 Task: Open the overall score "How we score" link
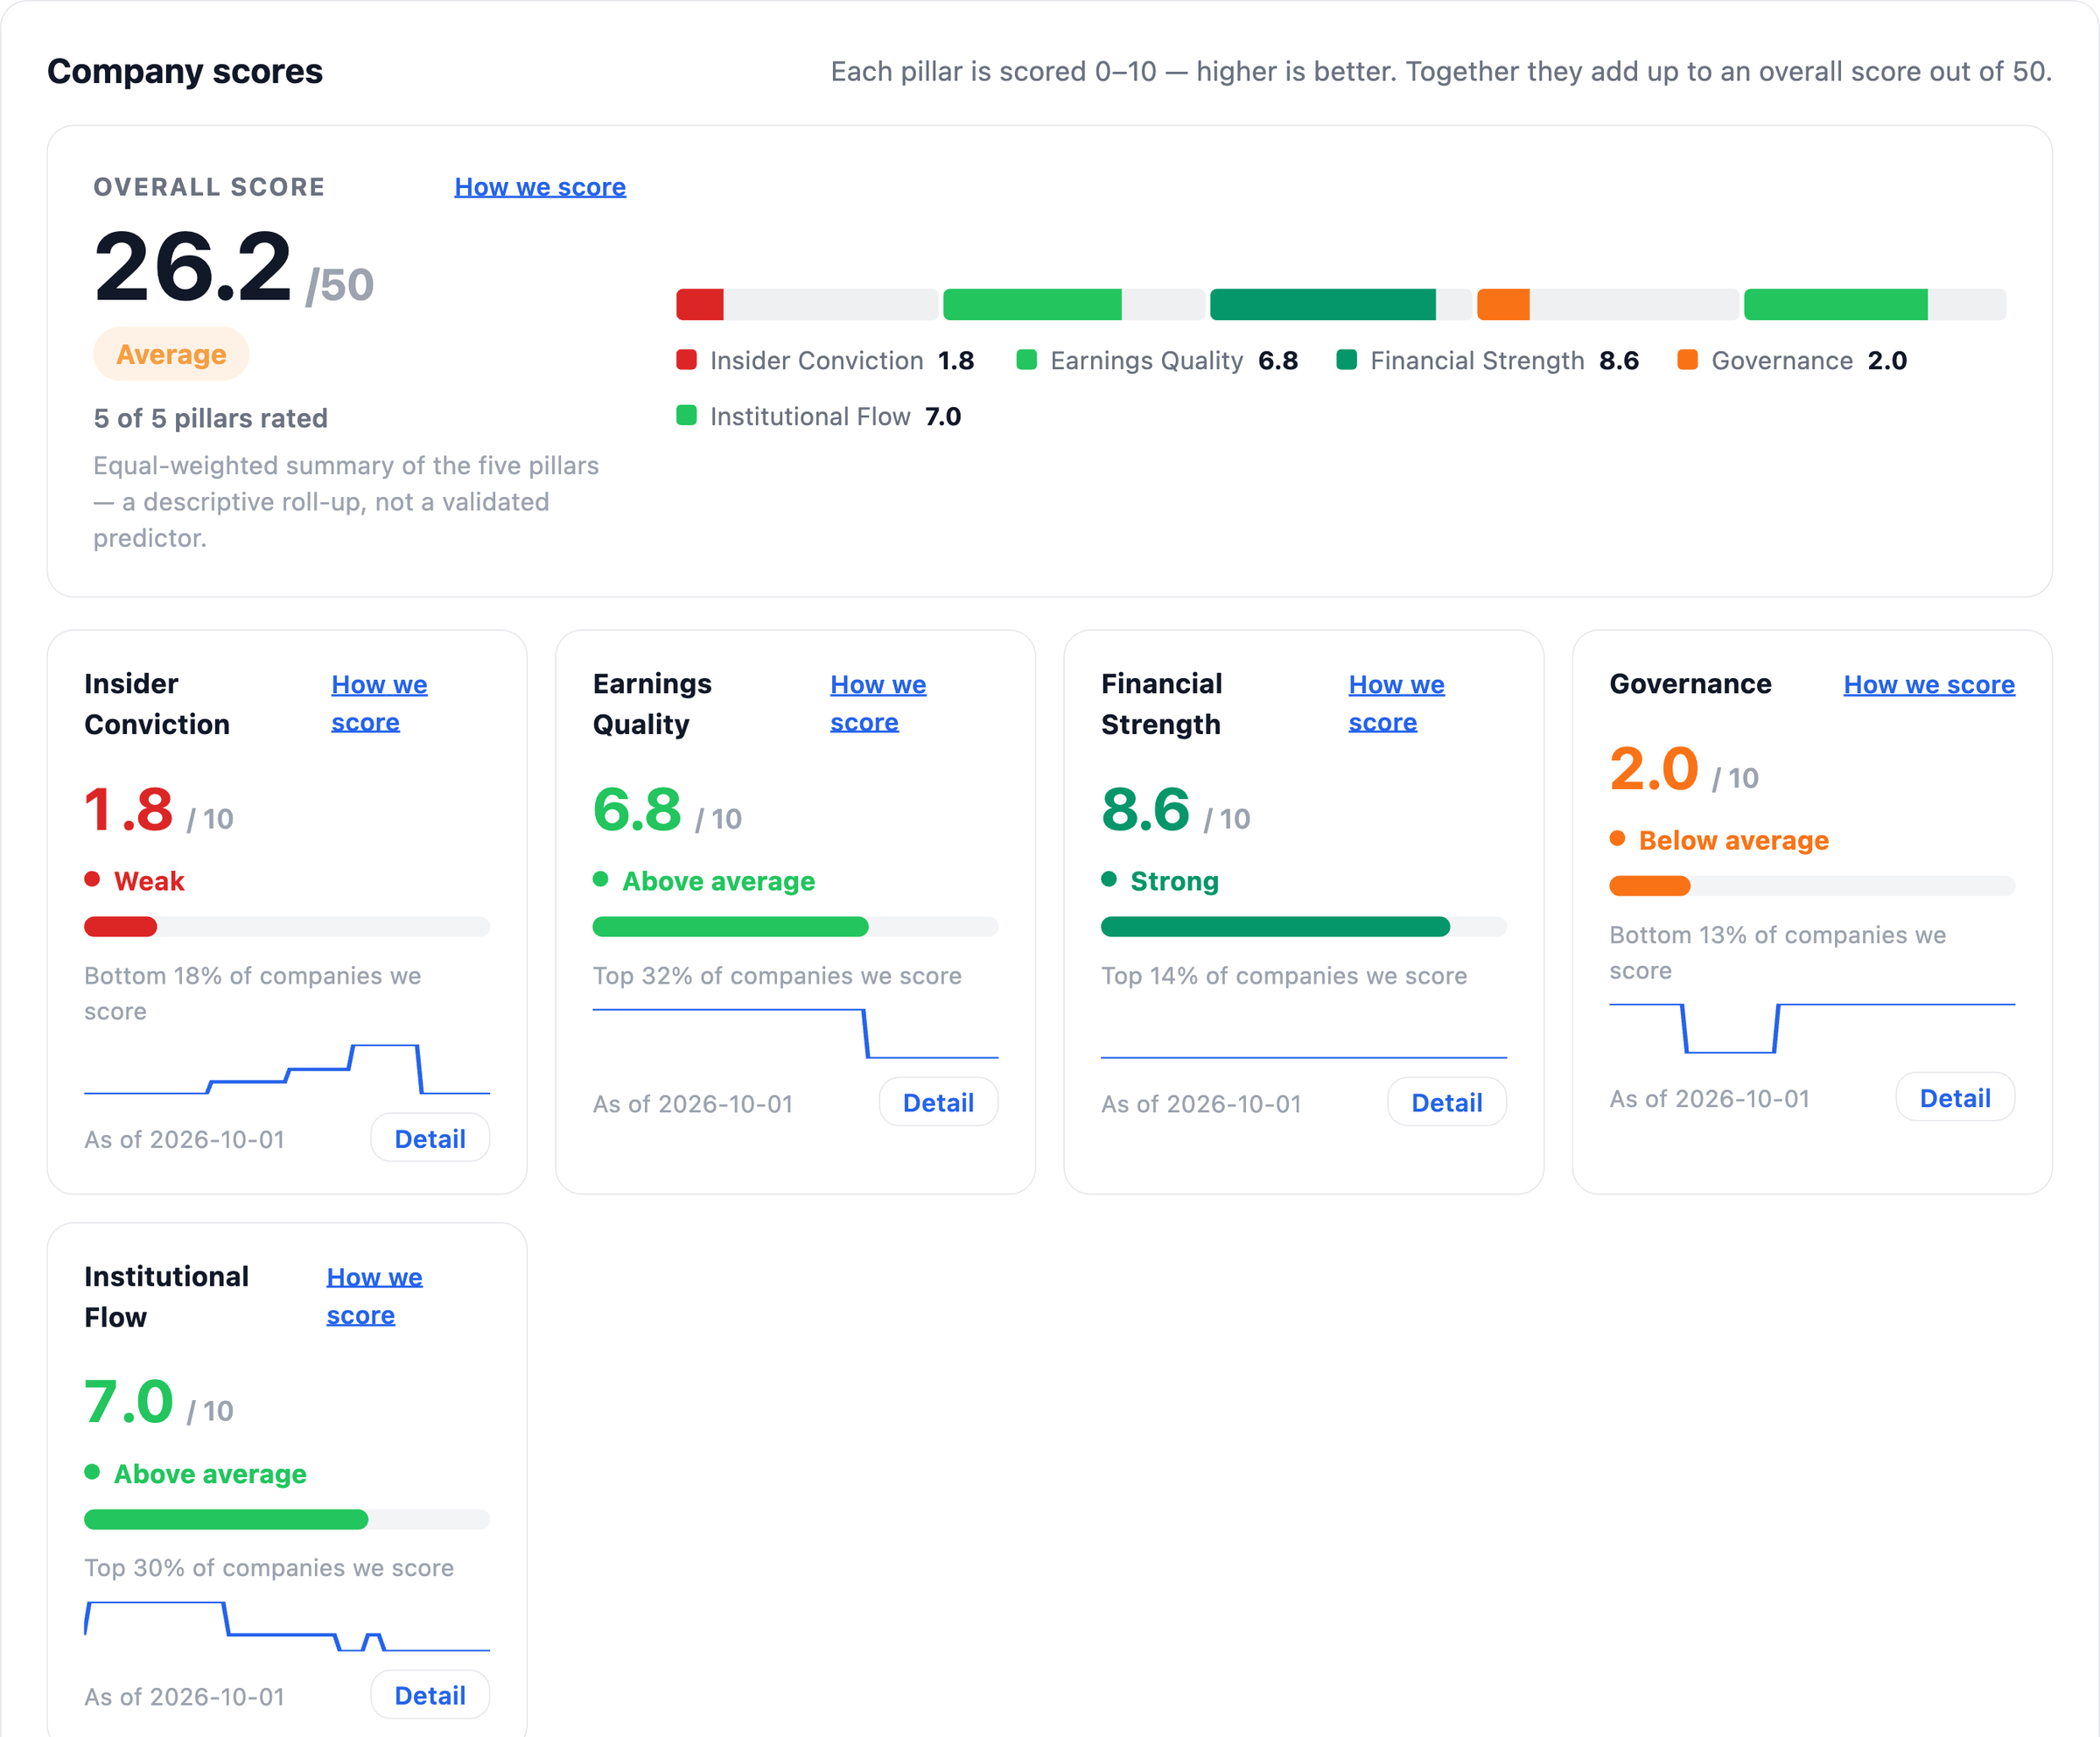pos(540,187)
